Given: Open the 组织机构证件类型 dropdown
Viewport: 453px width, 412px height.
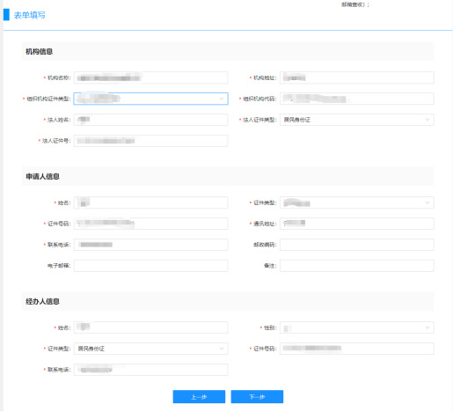Looking at the screenshot, I should [x=150, y=99].
